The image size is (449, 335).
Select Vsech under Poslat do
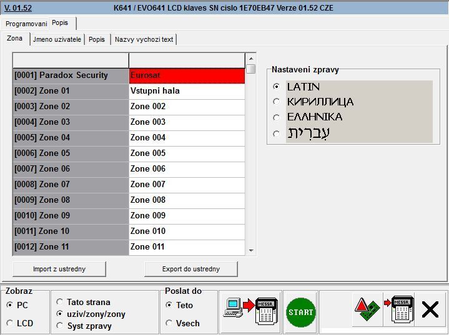coord(169,323)
